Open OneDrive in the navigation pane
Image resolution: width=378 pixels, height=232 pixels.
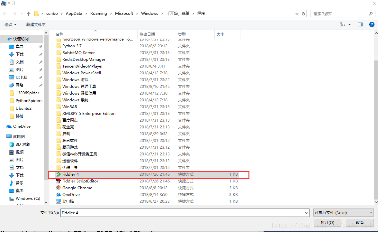[22, 126]
